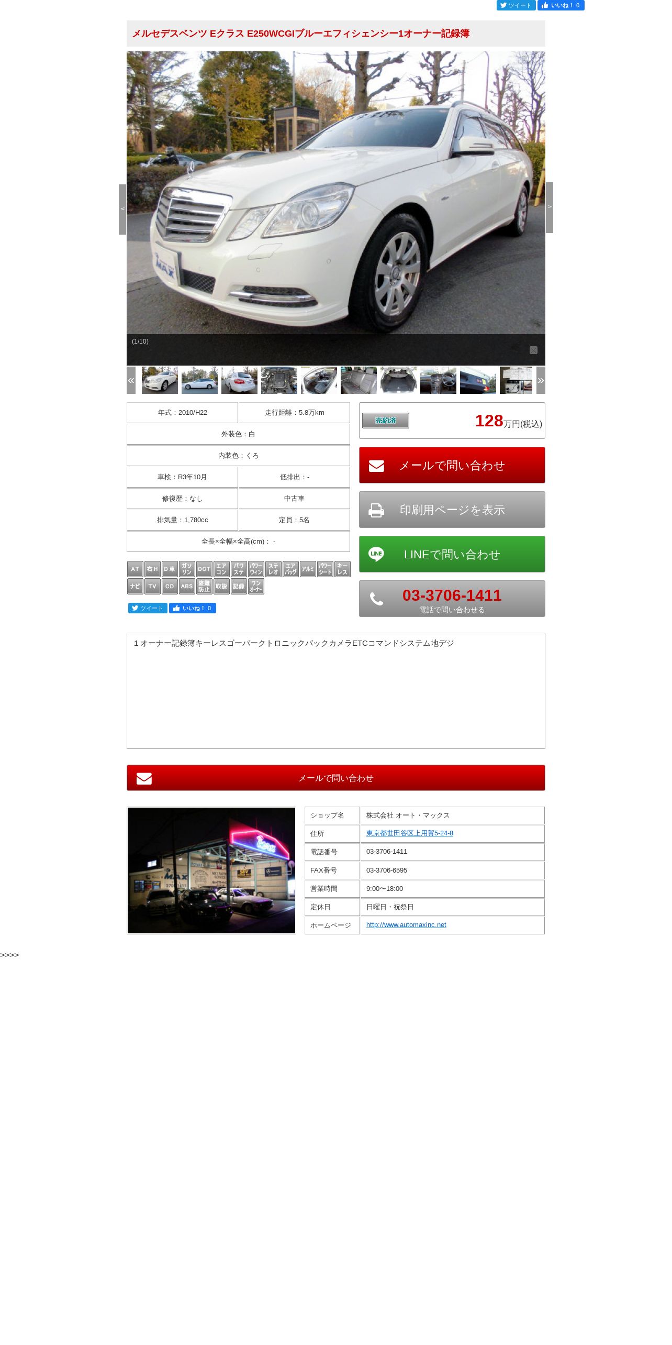Click top-right ツイート button
Viewport: 672px width, 1345px height.
(x=516, y=5)
